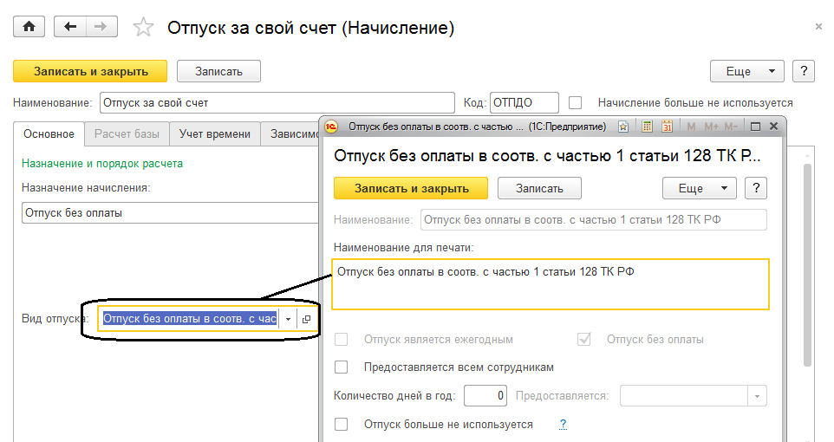Switch to the Учет времени tab
The height and width of the screenshot is (442, 834).
(x=215, y=133)
